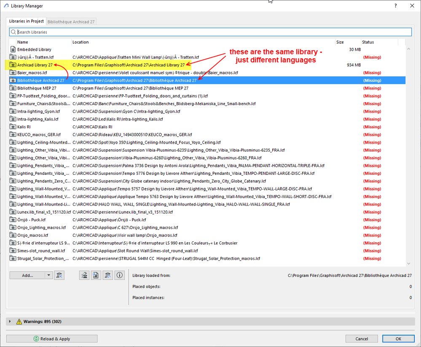The height and width of the screenshot is (347, 421).
Task: Click Reload & Apply button
Action: click(52, 339)
